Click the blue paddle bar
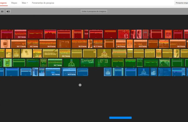This screenshot has height=122, width=188. 121,118
